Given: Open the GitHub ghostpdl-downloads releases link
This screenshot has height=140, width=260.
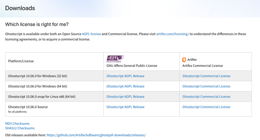Looking at the screenshot, I should click(96, 135).
